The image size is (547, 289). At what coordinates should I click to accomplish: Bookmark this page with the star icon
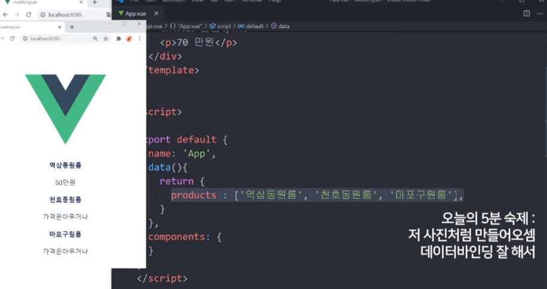[106, 39]
